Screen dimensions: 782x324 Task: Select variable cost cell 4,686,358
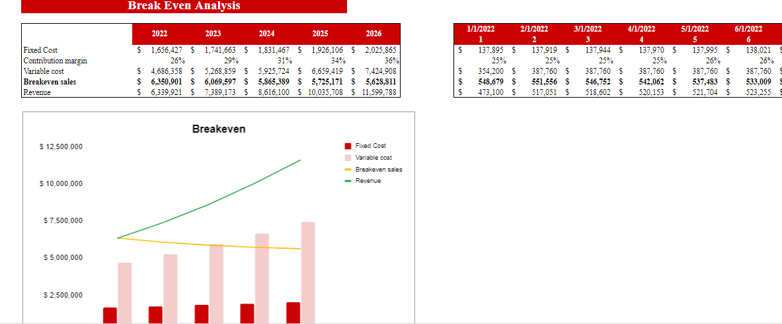coord(159,71)
